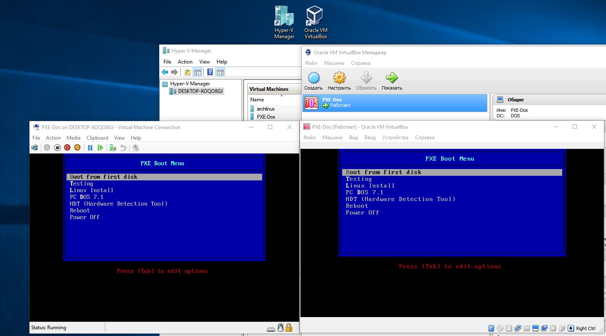Image resolution: width=606 pixels, height=336 pixels.
Task: Click the grayed Enhanced Session icon
Action: click(136, 148)
